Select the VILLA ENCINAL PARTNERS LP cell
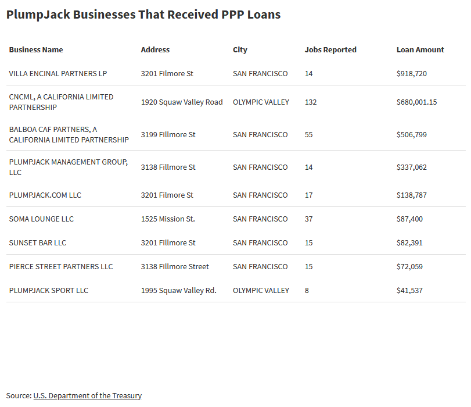The width and height of the screenshot is (471, 407). click(58, 74)
